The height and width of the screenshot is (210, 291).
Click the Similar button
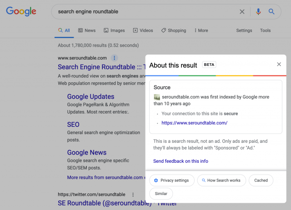pos(161,194)
